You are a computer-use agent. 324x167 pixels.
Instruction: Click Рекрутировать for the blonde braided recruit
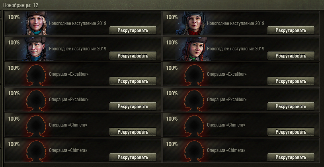[x=133, y=30]
